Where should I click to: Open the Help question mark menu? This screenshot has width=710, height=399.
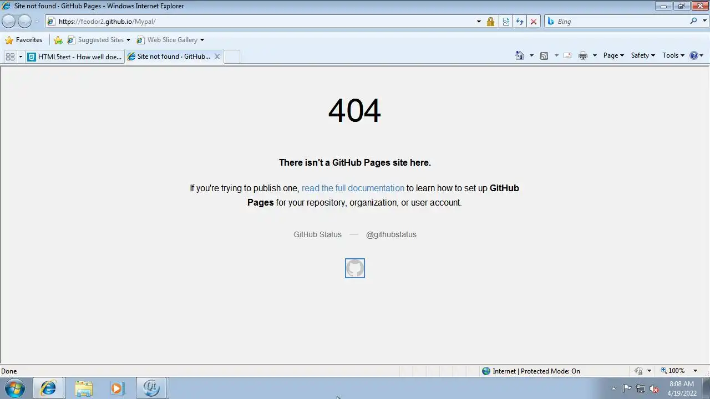[696, 55]
